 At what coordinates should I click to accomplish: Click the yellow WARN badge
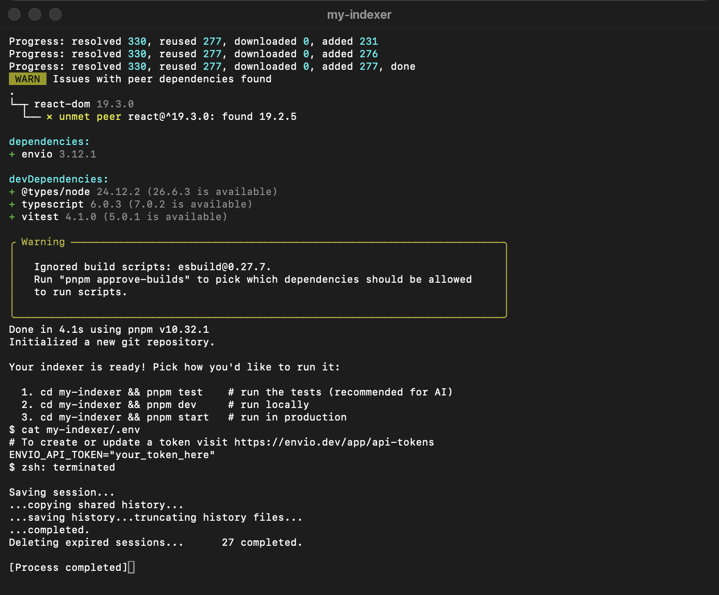coord(27,79)
